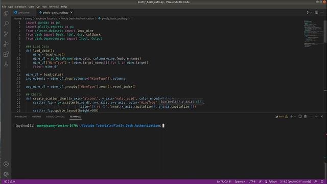The height and width of the screenshot is (184, 327).
Task: Kill the terminal with trash icon
Action: click(x=306, y=117)
